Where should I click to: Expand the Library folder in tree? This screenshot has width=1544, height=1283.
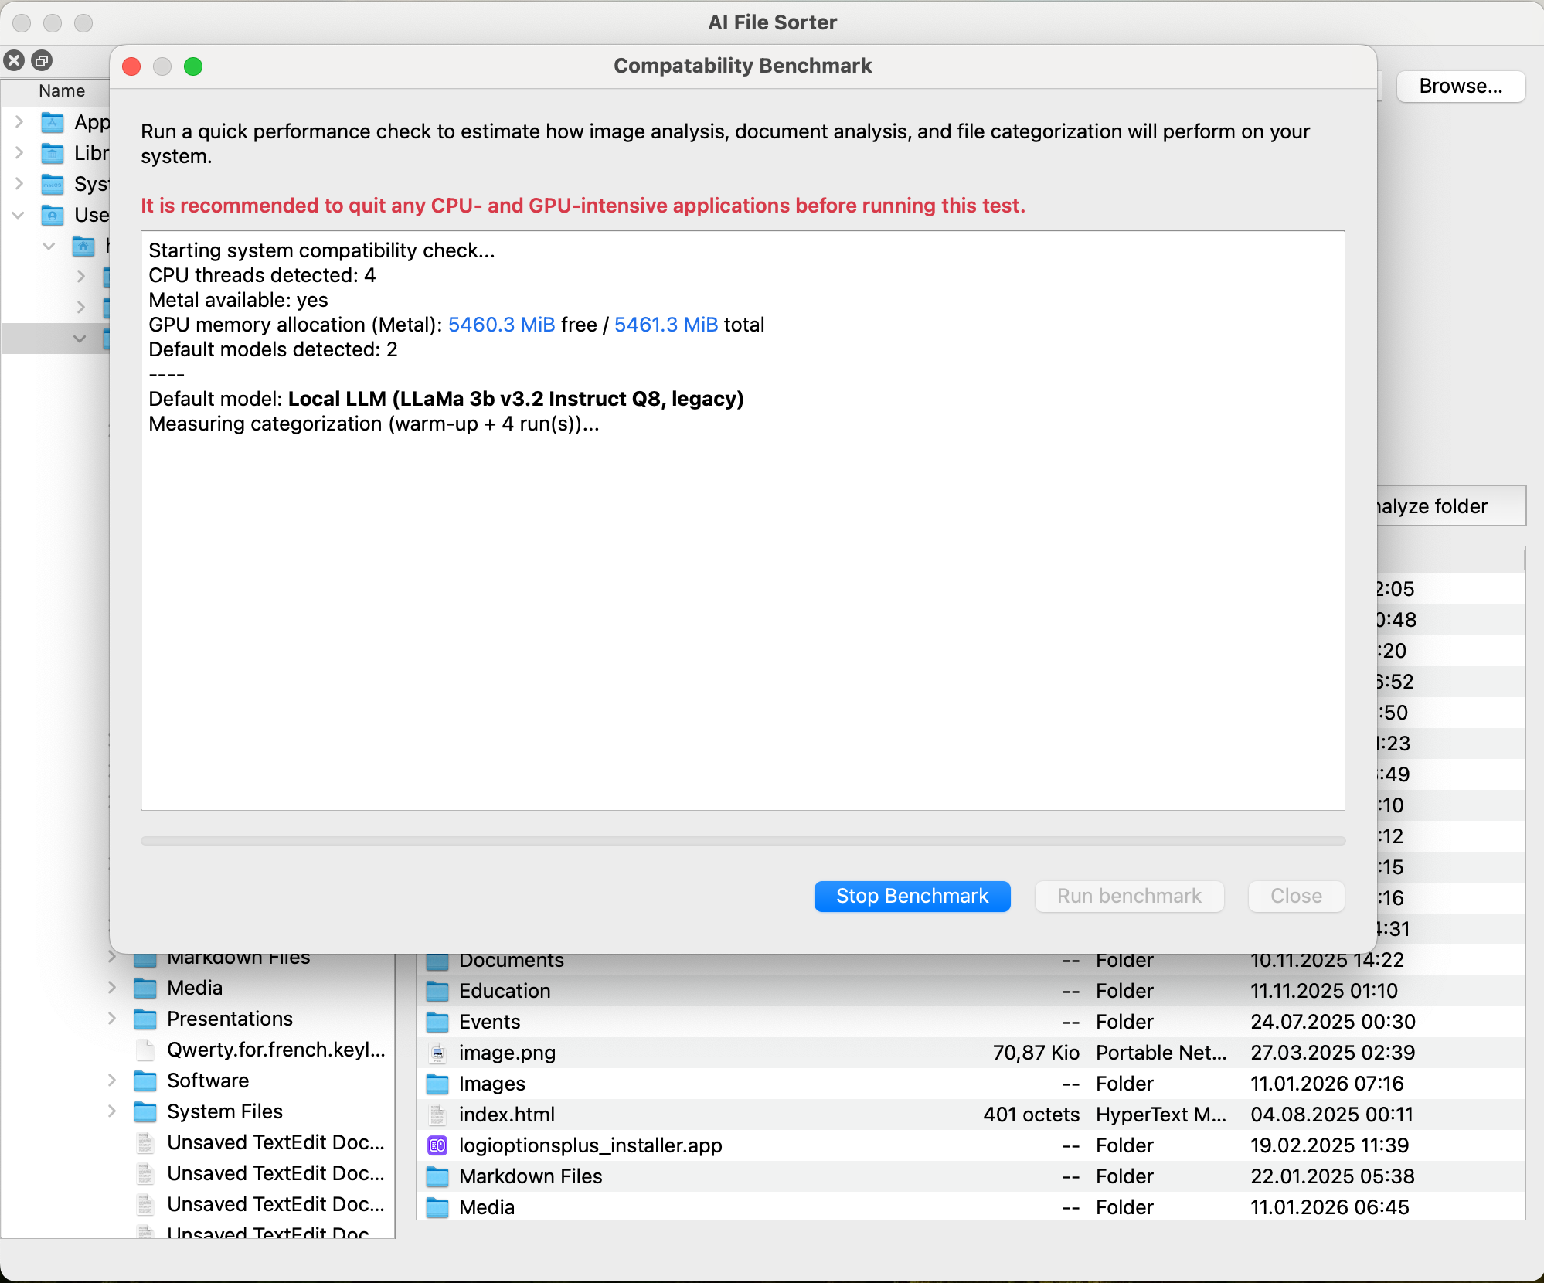click(x=19, y=153)
